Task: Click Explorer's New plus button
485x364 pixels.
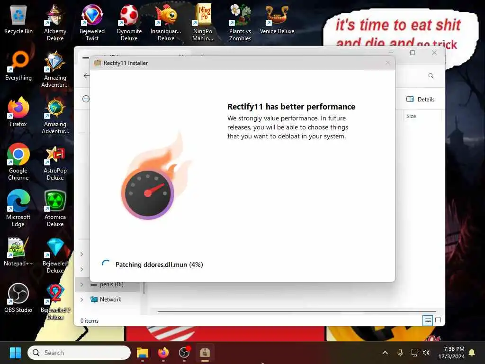Action: coord(86,99)
